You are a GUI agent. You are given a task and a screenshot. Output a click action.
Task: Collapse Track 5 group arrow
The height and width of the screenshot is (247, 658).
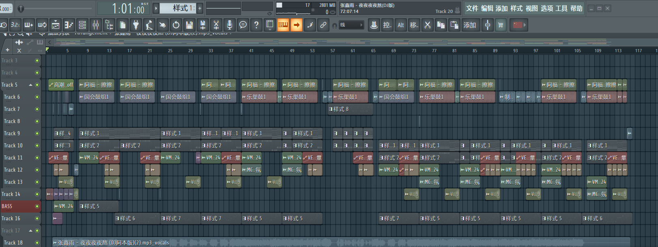(30, 85)
